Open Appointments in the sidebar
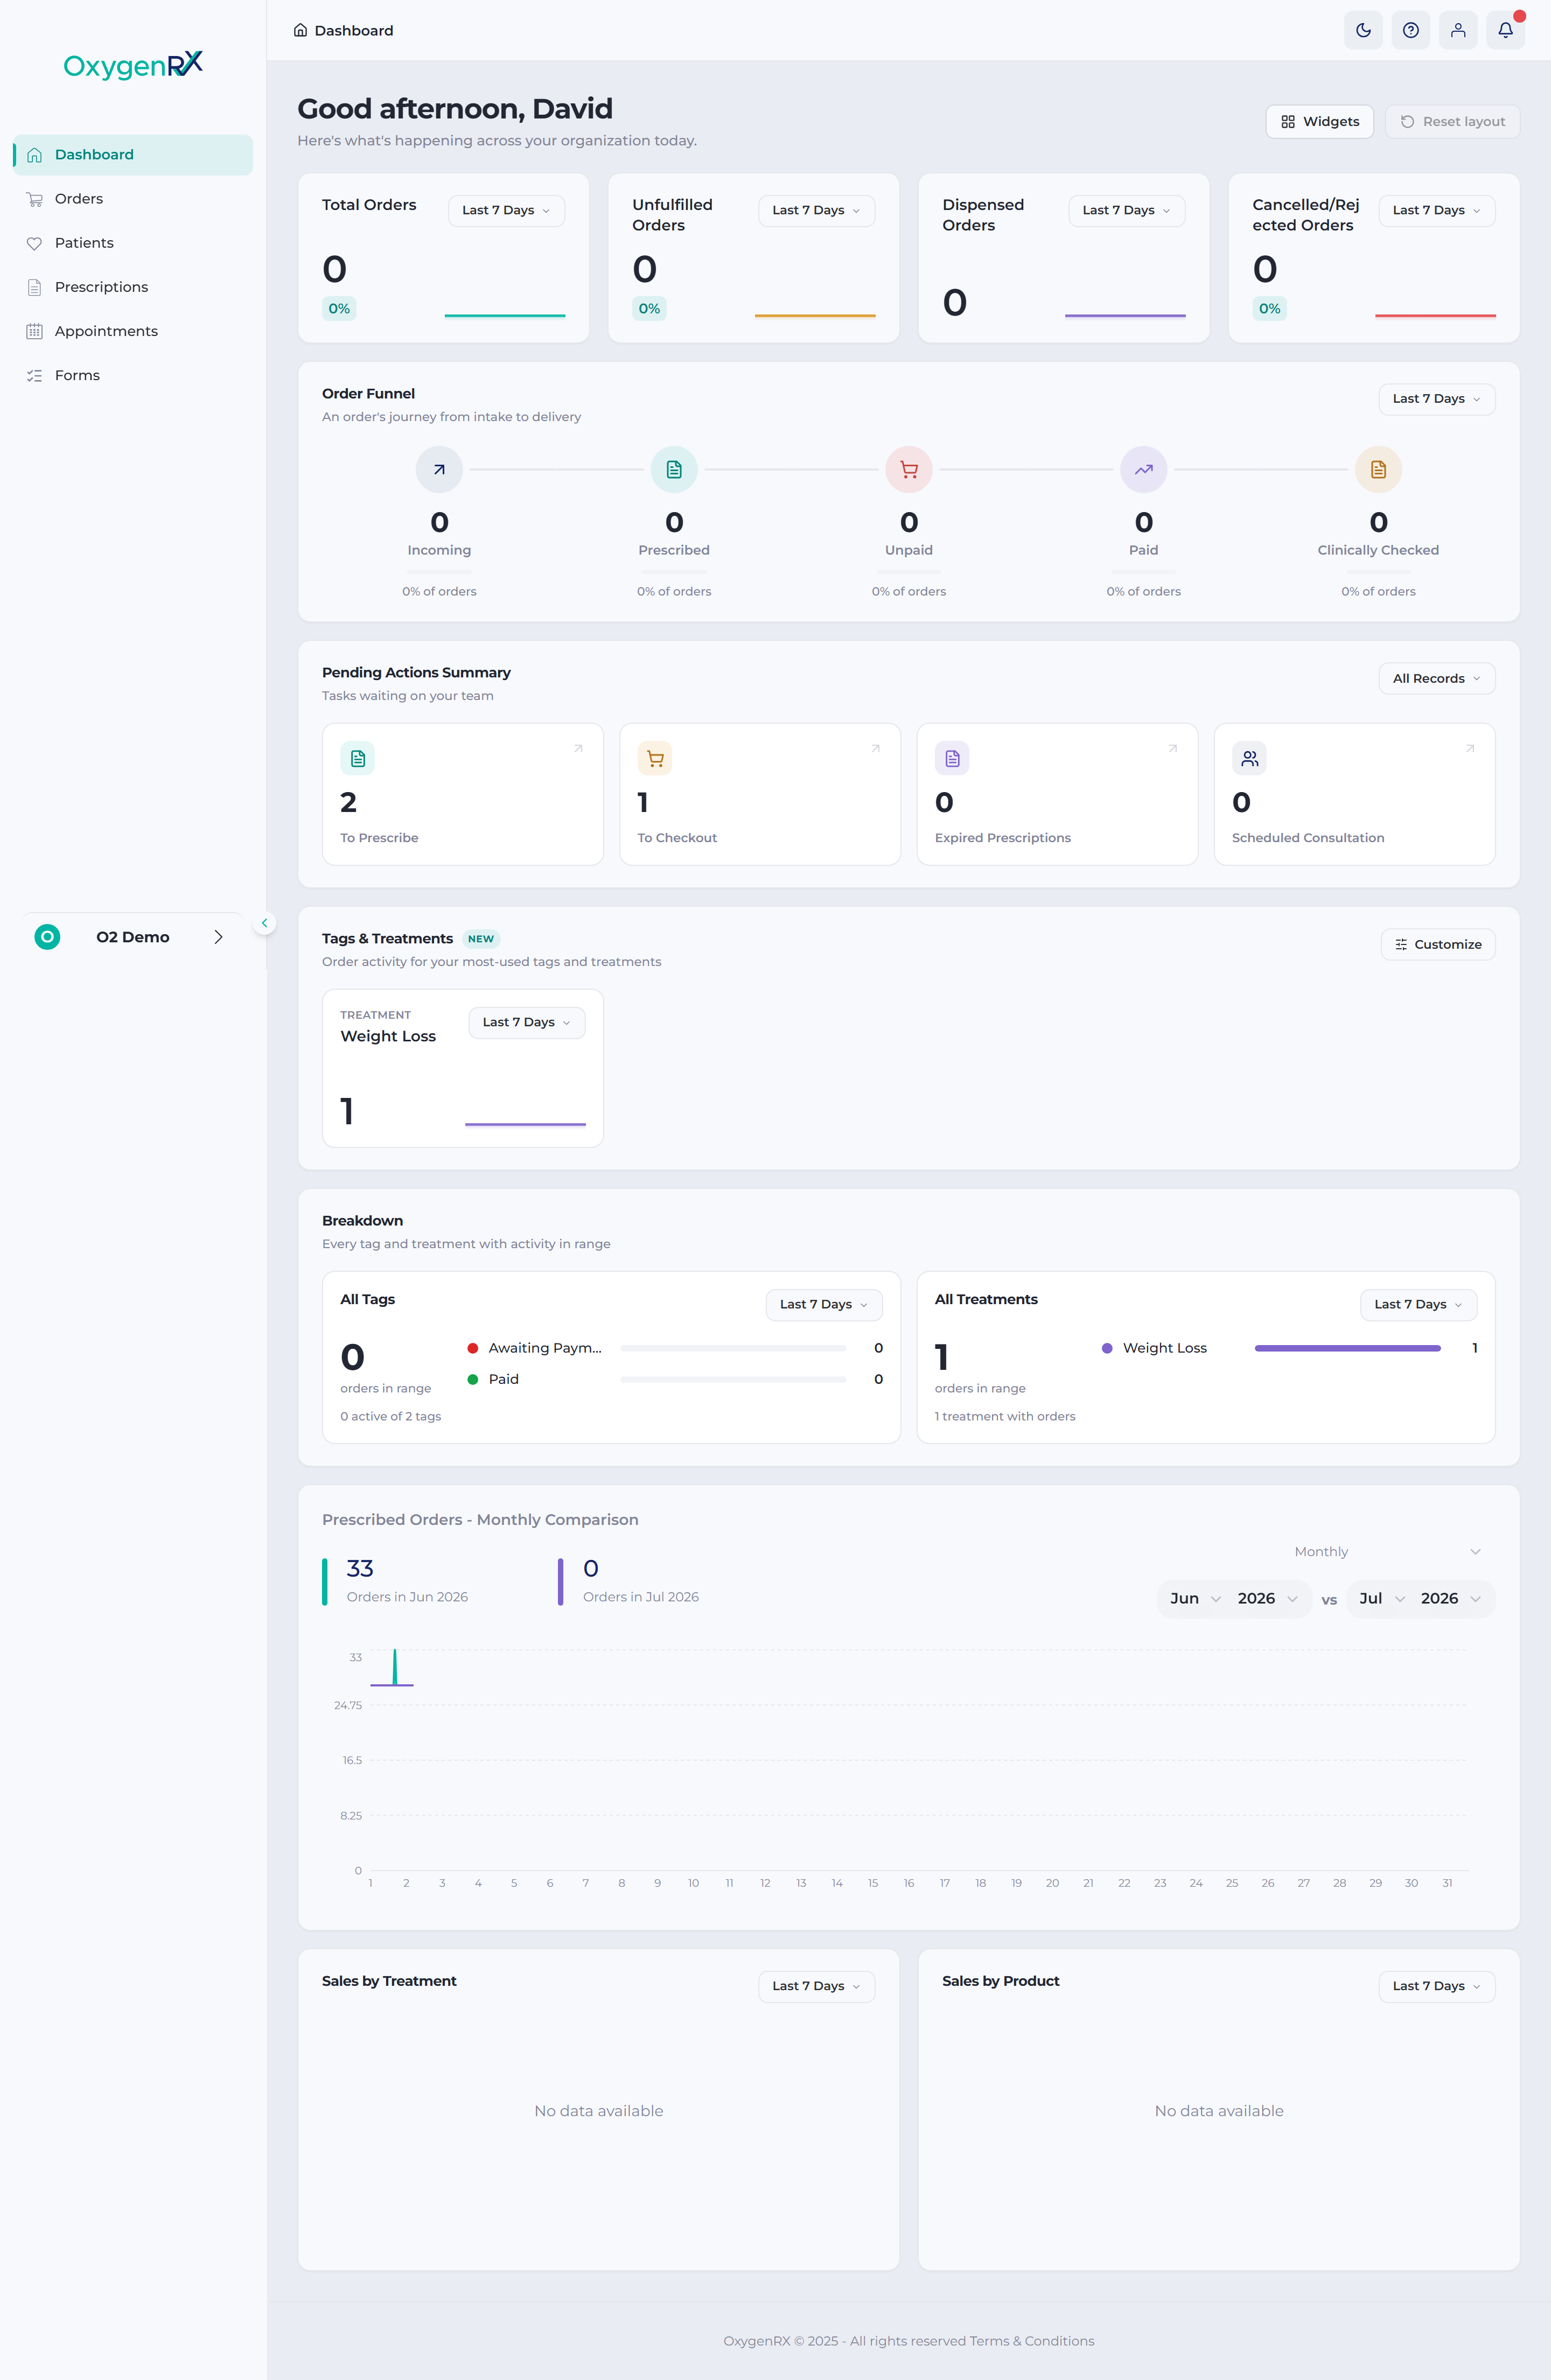This screenshot has height=2380, width=1551. (133, 331)
